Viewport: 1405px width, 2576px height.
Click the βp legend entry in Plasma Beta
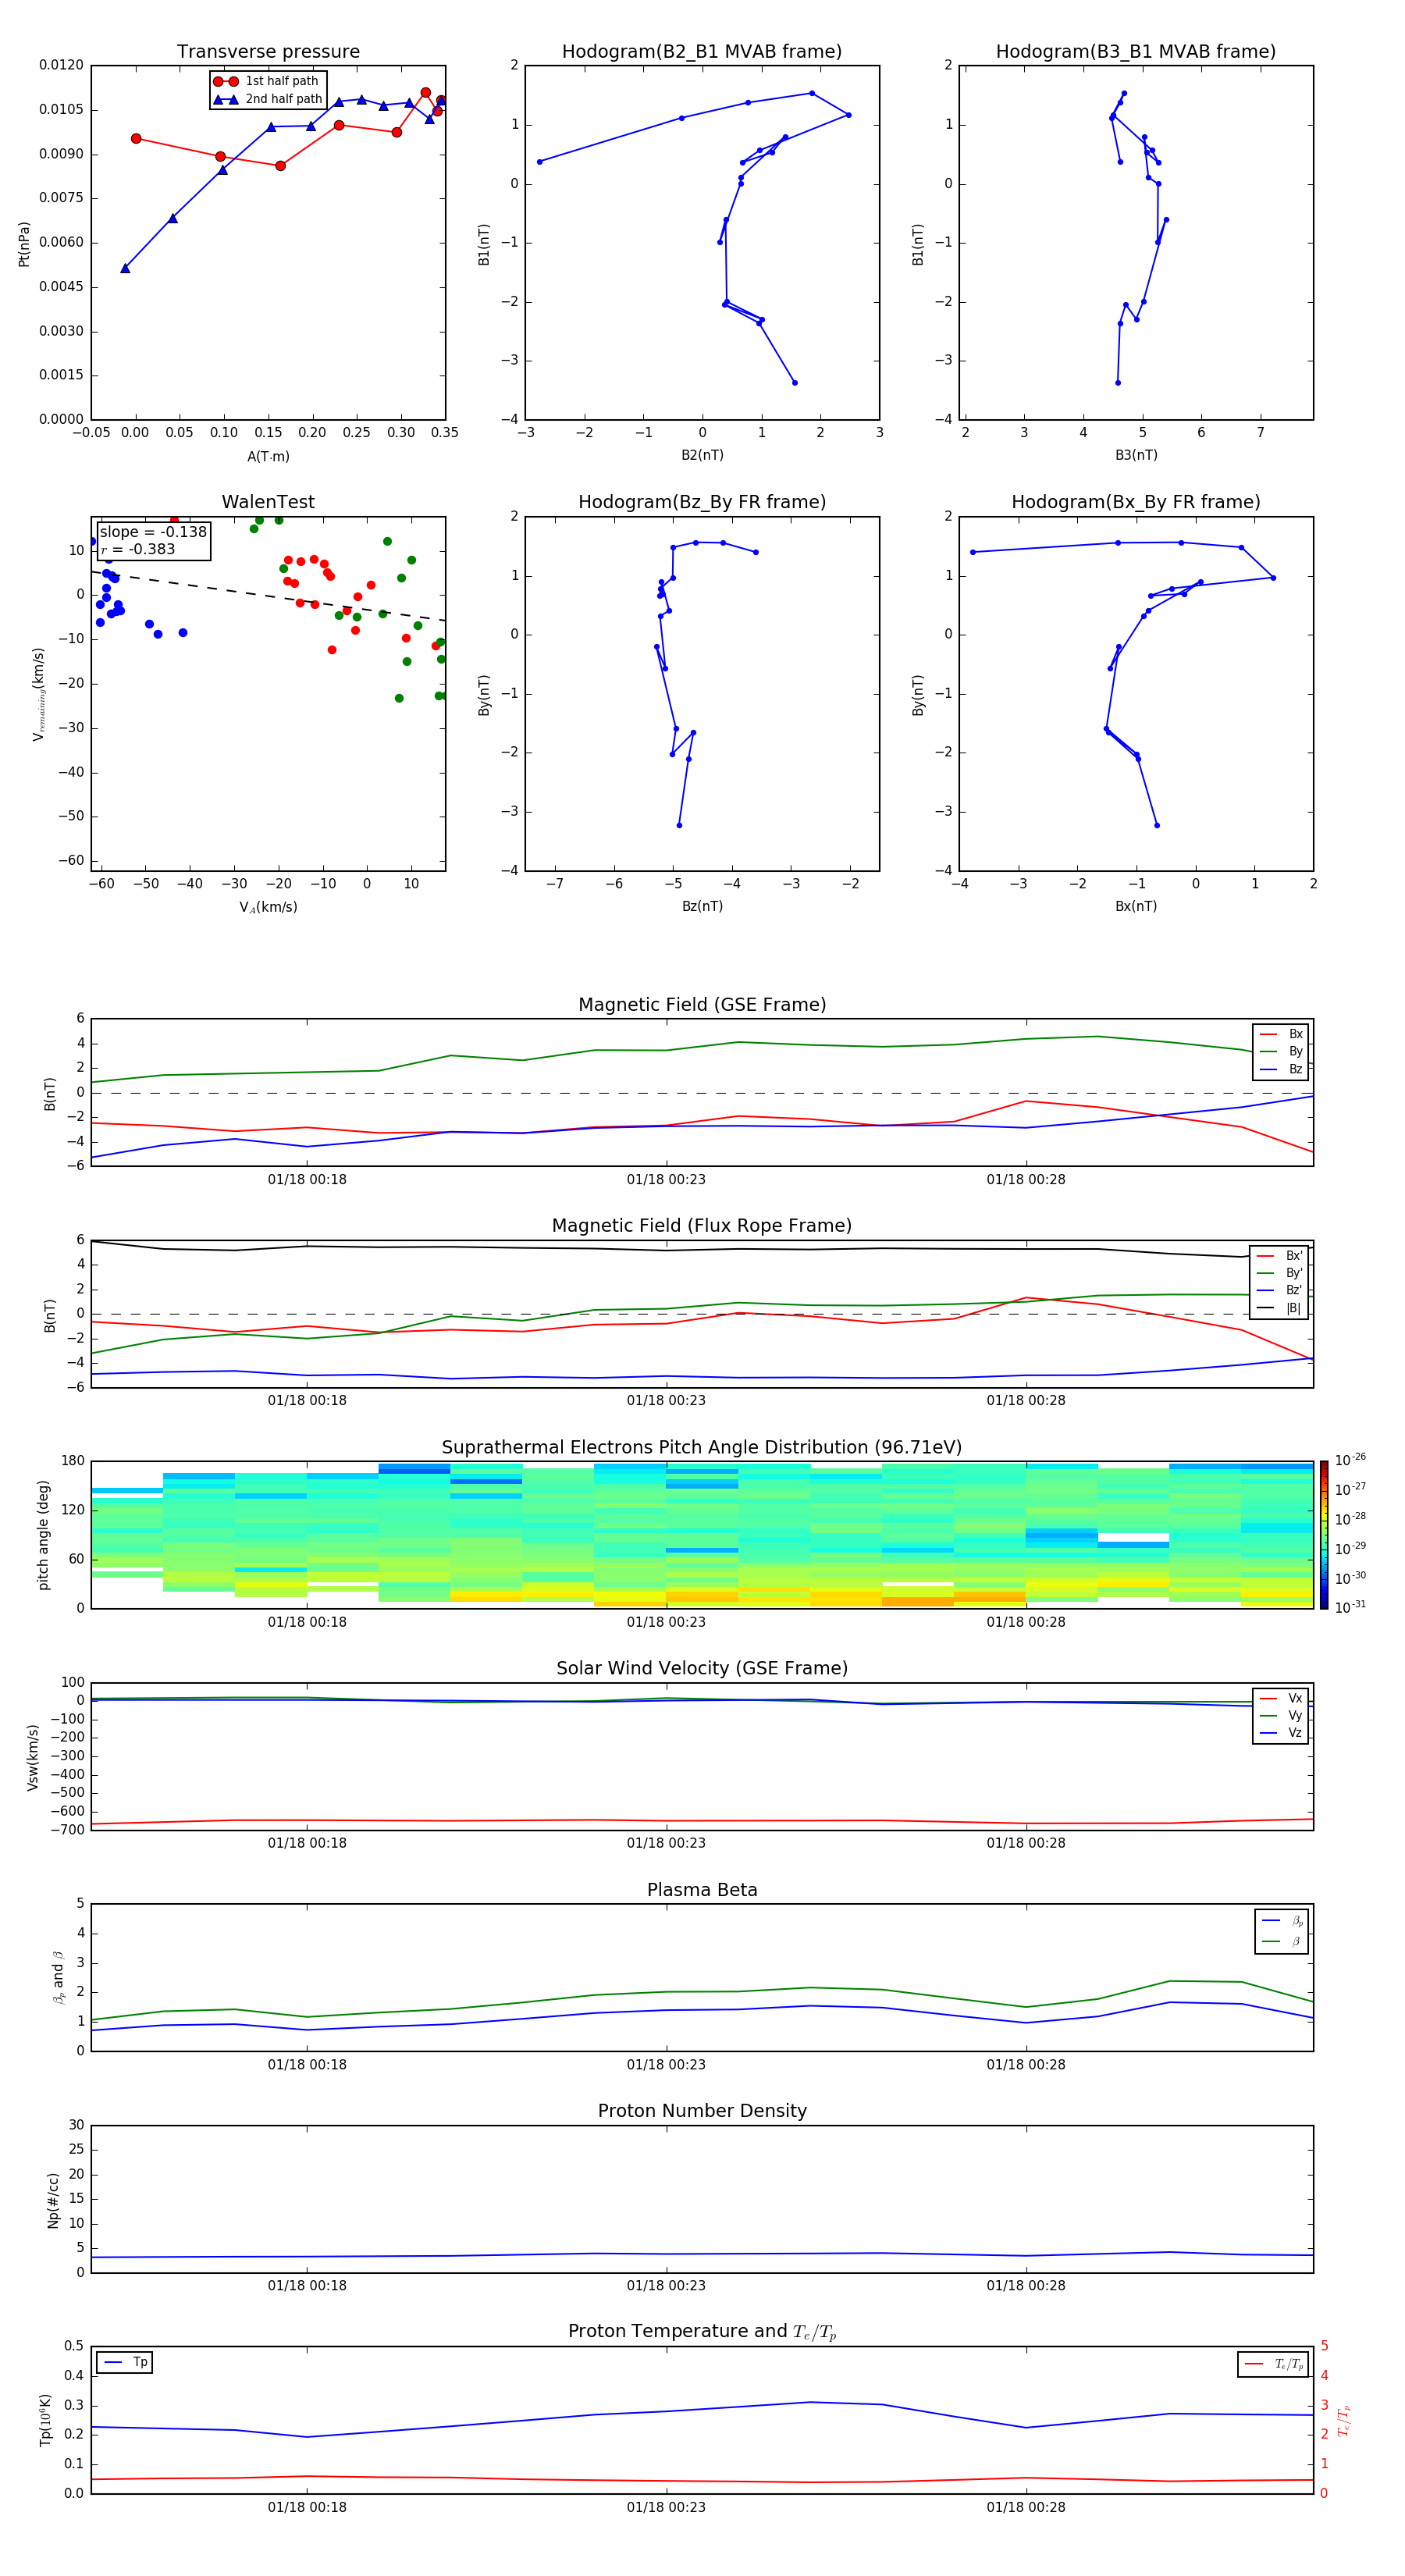(1282, 1921)
